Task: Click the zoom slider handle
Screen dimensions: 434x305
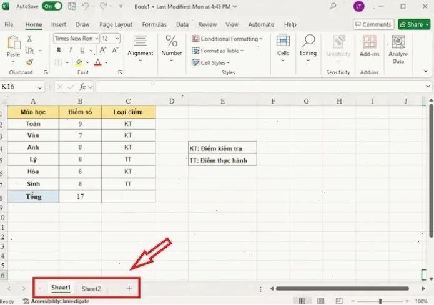Action: pyautogui.click(x=380, y=301)
